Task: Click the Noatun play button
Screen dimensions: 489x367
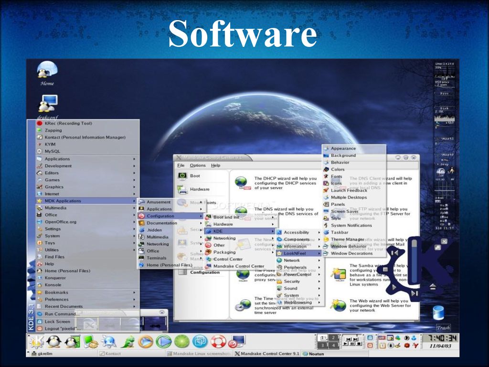Action: (394, 287)
